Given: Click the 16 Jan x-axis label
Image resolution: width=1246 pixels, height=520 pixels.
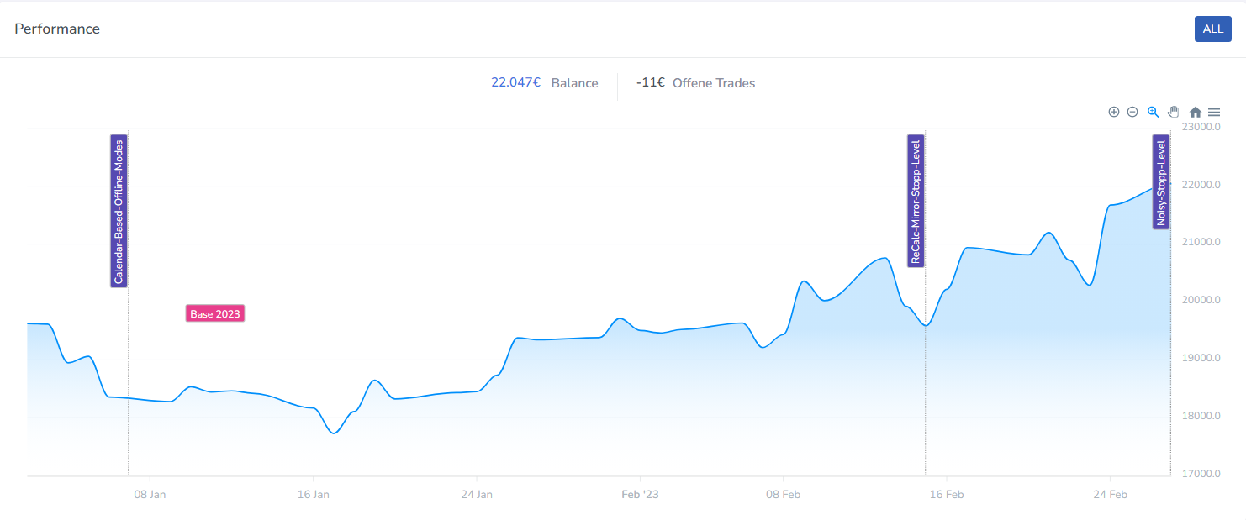Looking at the screenshot, I should 314,495.
